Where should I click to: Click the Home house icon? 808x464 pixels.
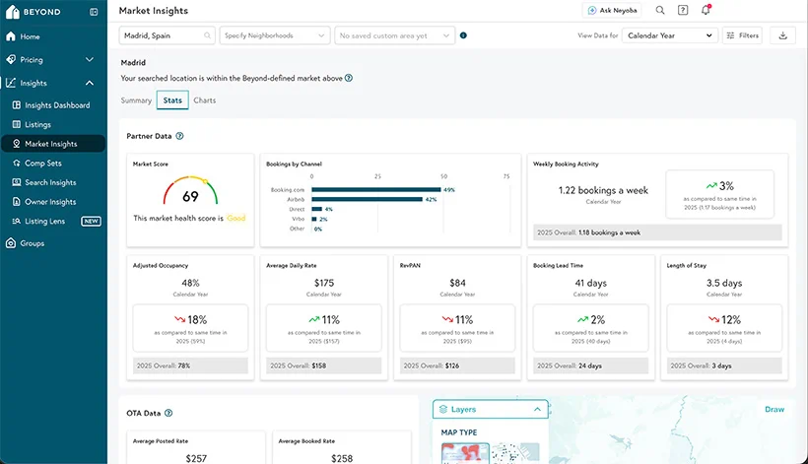pos(11,36)
